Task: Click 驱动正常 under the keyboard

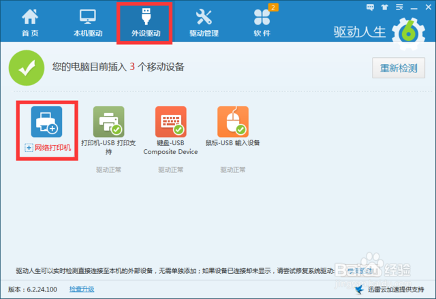Action: click(171, 170)
